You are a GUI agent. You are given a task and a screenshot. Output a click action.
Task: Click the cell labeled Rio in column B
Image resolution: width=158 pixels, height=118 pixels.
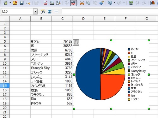41,99
